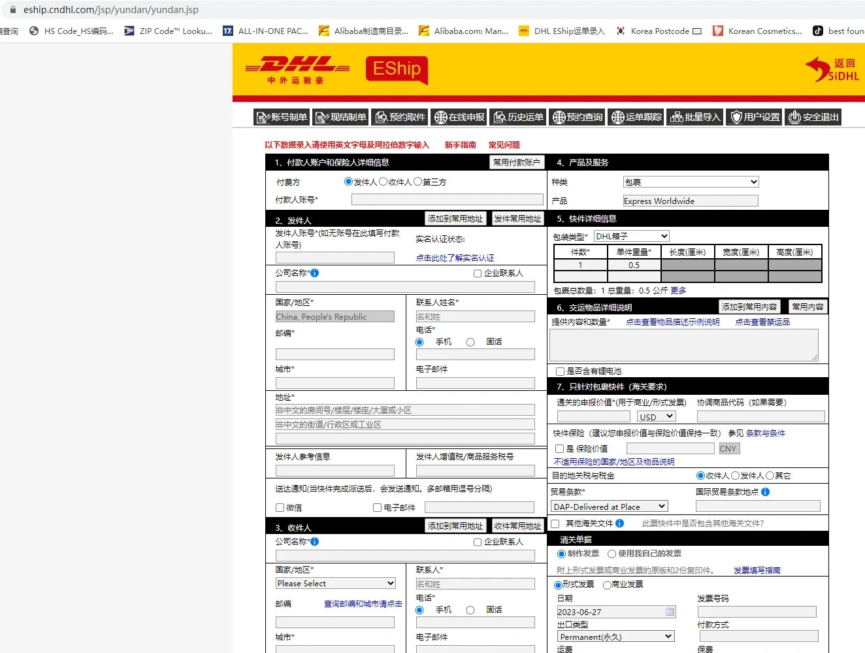
Task: Click the 单件重量 cell showing 0.5
Action: click(634, 265)
